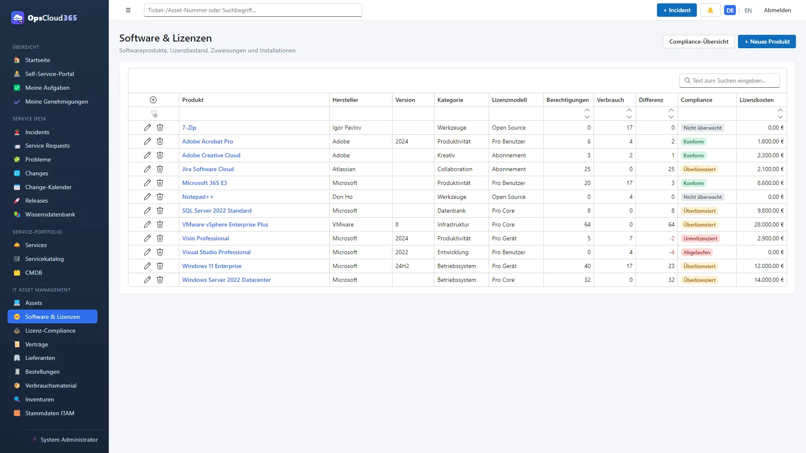Edit Adobe Acrobat Pro with the pencil icon

tap(147, 141)
